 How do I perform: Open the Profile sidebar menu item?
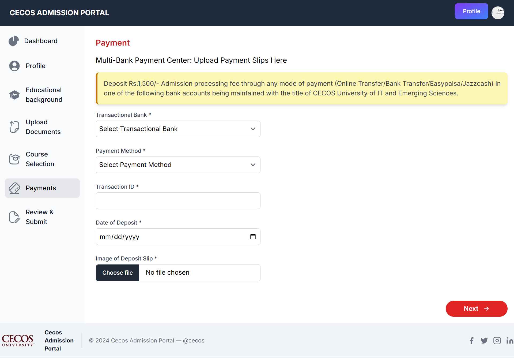pos(42,66)
